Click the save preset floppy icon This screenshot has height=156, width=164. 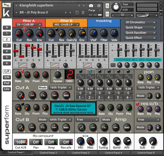[x=77, y=13]
